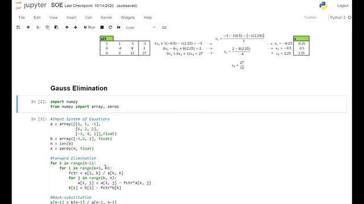Open the cell type Code dropdown
The height and width of the screenshot is (204, 364).
point(140,28)
